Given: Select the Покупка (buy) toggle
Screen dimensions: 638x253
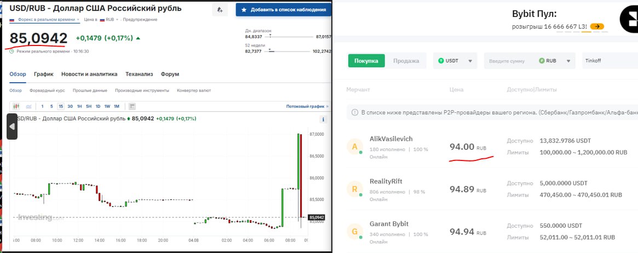Looking at the screenshot, I should pyautogui.click(x=366, y=61).
